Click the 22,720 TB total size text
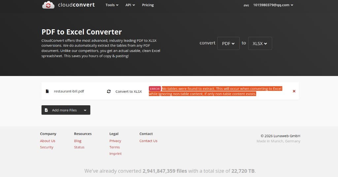Screen dimensions: 338x177 (243, 171)
